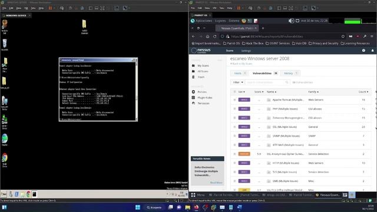The image size is (377, 212).
Task: Select the SMB (Multiple Issues) row checkbox
Action: [x=234, y=181]
